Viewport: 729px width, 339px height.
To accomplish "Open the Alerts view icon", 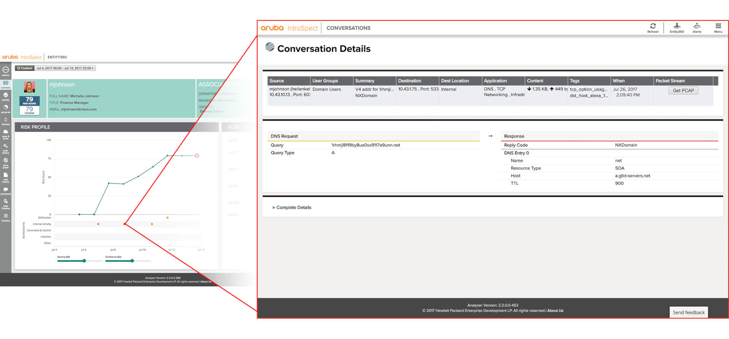I will [697, 27].
